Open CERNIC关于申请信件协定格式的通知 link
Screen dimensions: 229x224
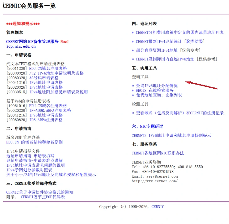40,192
